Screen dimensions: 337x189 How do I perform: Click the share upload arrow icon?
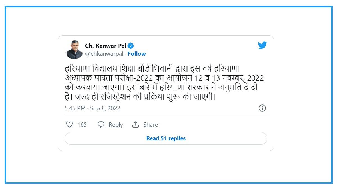pos(136,125)
